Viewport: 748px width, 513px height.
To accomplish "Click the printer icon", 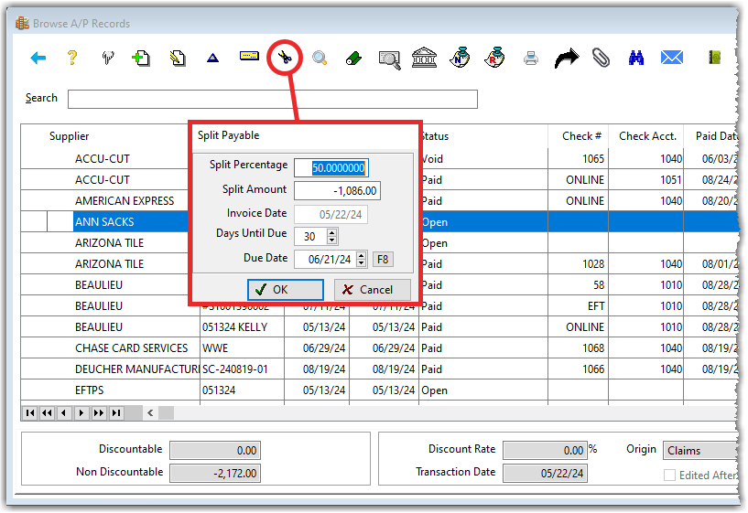I will tap(530, 59).
